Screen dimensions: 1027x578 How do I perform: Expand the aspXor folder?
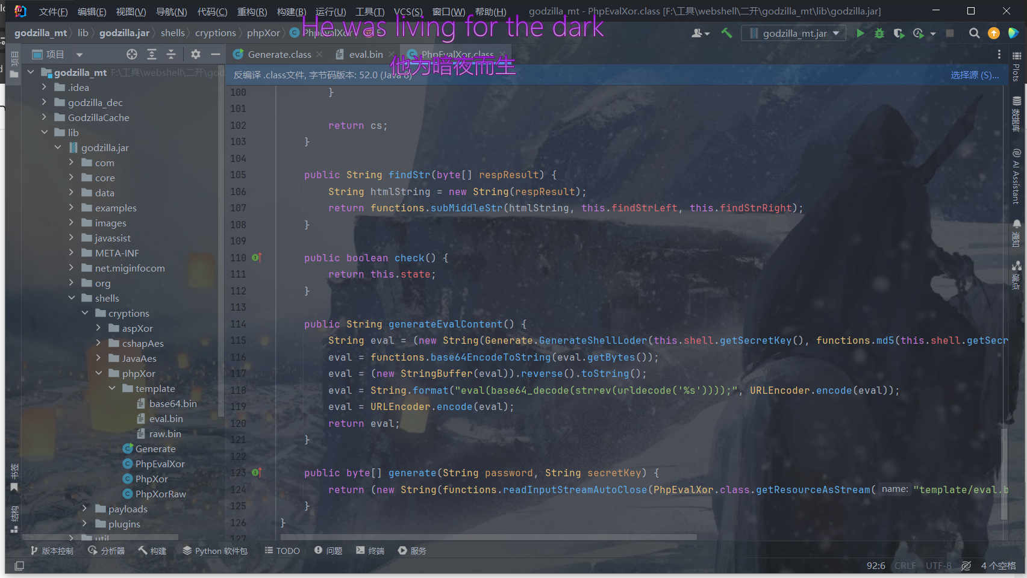pos(98,328)
